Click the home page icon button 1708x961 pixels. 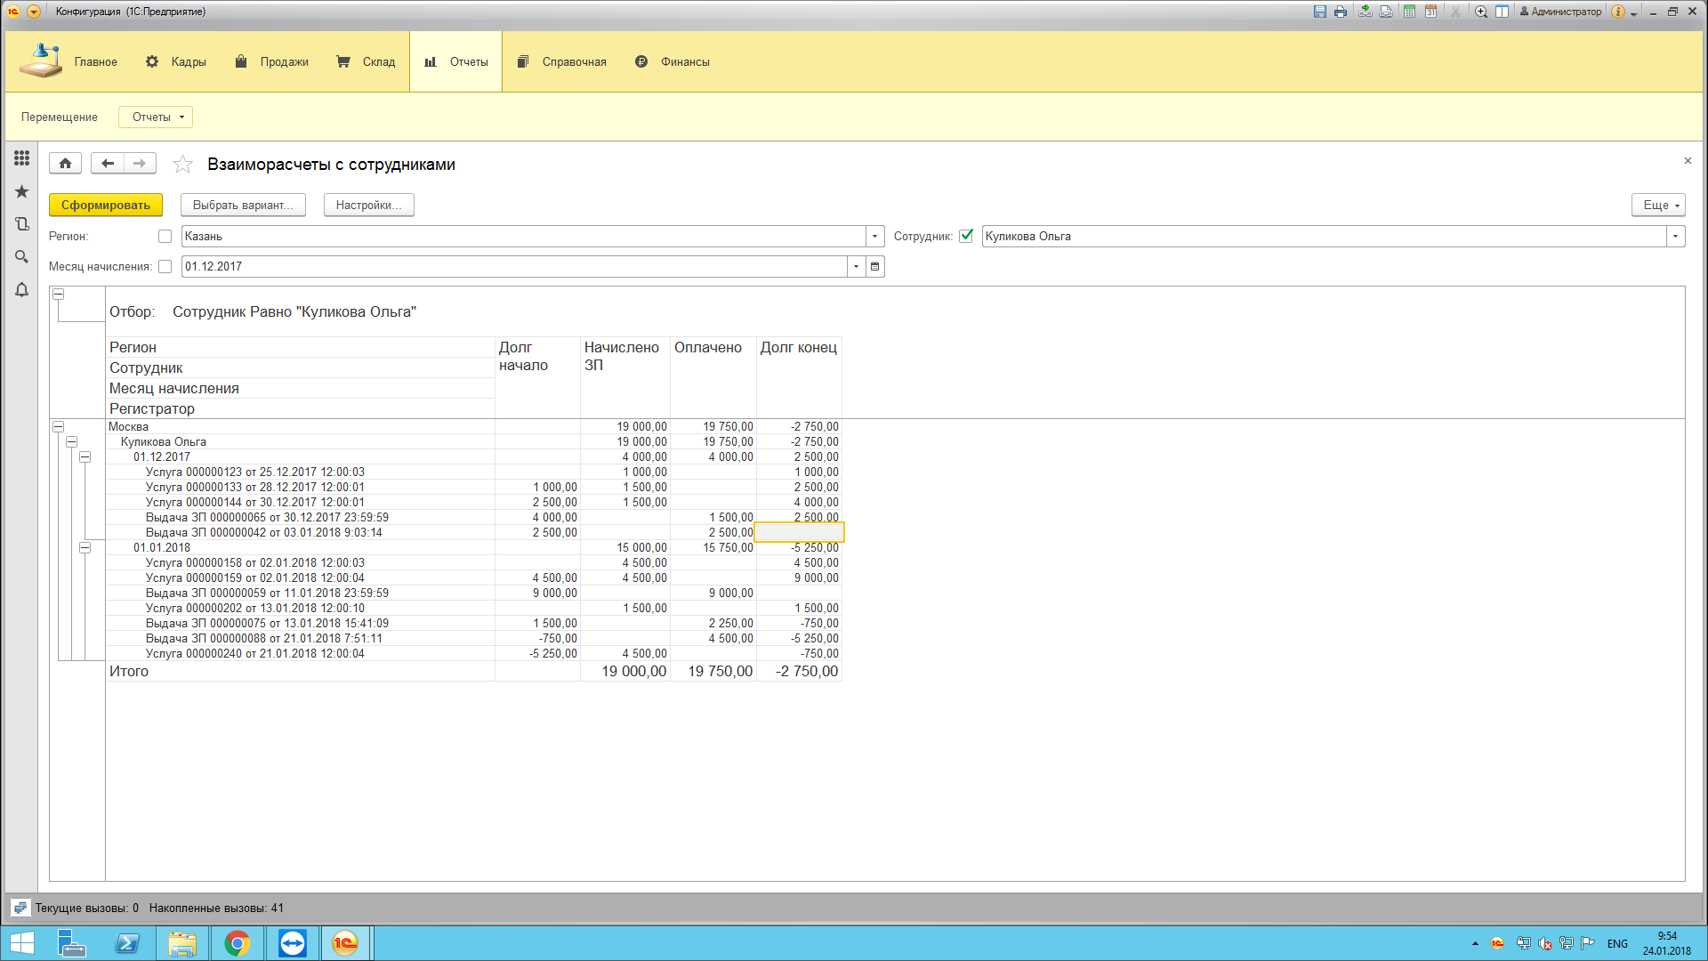[x=65, y=163]
